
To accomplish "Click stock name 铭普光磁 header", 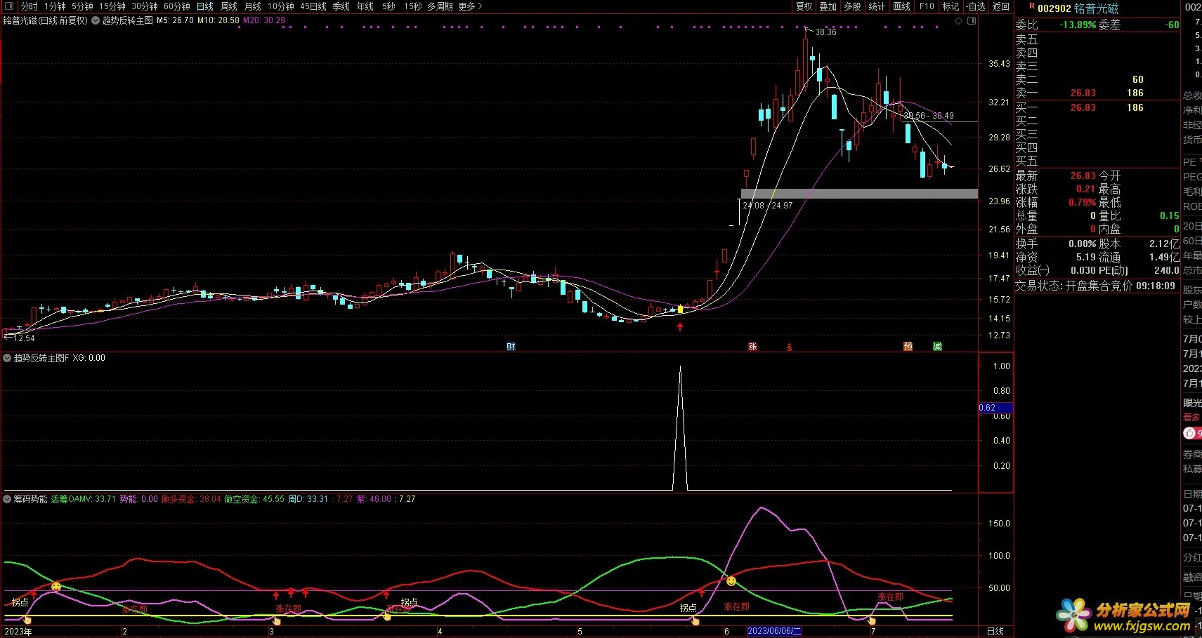I will (x=1096, y=8).
